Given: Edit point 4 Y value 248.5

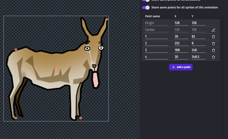Looking at the screenshot, I should (x=199, y=57).
